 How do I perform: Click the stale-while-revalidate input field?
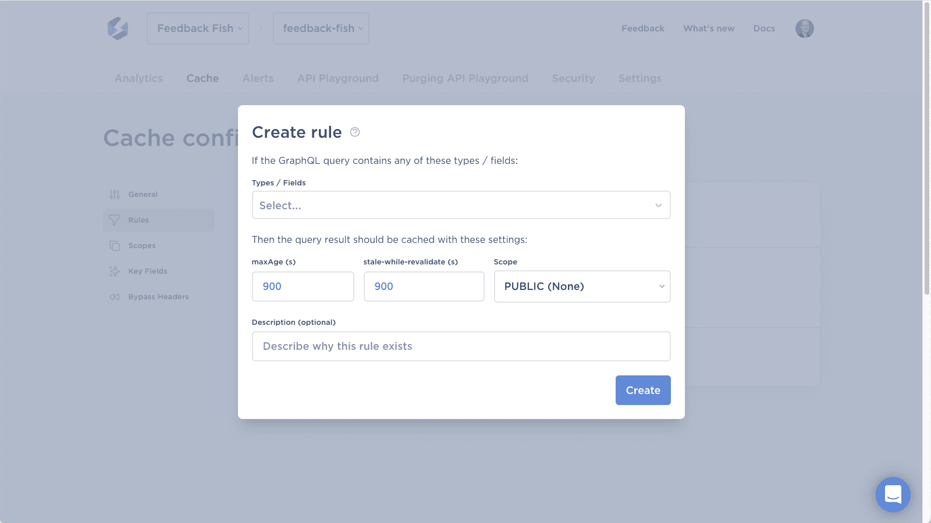[x=424, y=286]
